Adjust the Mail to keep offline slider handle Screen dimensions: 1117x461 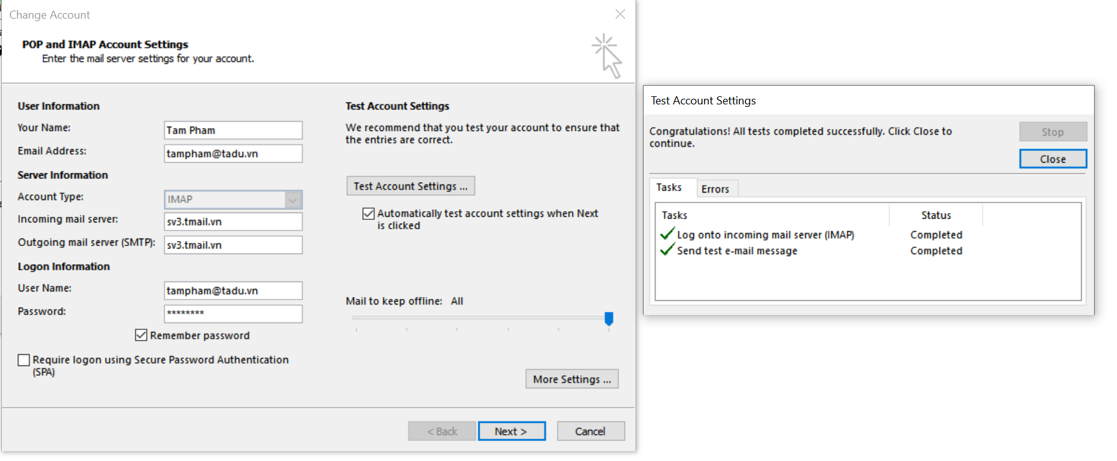[x=609, y=319]
